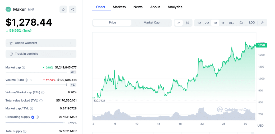This screenshot has width=275, height=134.
Task: Click info icon beside Circulating supply
Action: point(37,117)
